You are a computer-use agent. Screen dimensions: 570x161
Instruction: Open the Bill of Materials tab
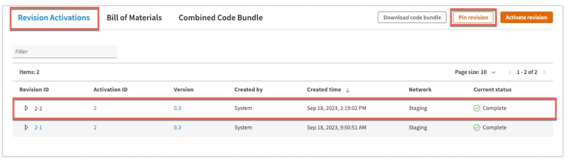[x=134, y=17]
